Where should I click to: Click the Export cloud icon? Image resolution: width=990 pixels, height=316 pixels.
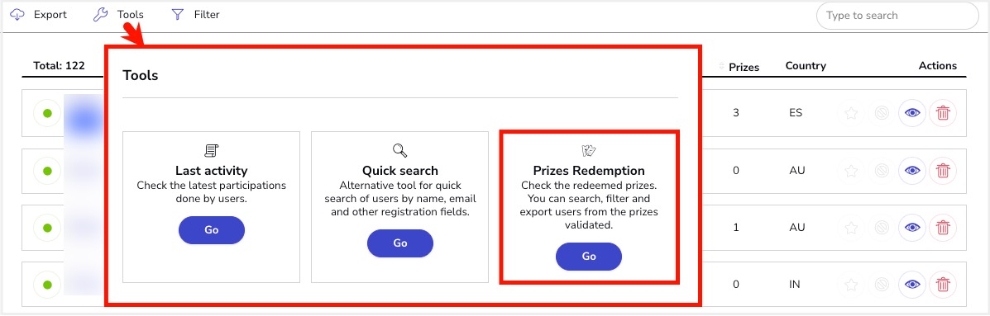17,15
